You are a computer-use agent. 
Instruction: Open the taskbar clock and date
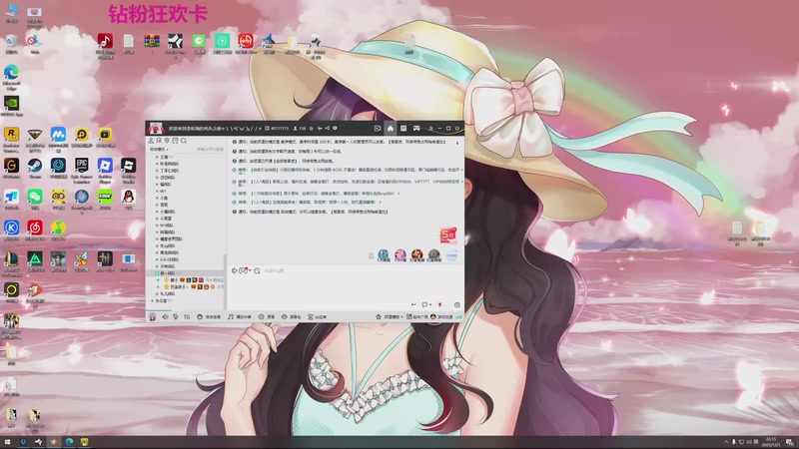[770, 442]
